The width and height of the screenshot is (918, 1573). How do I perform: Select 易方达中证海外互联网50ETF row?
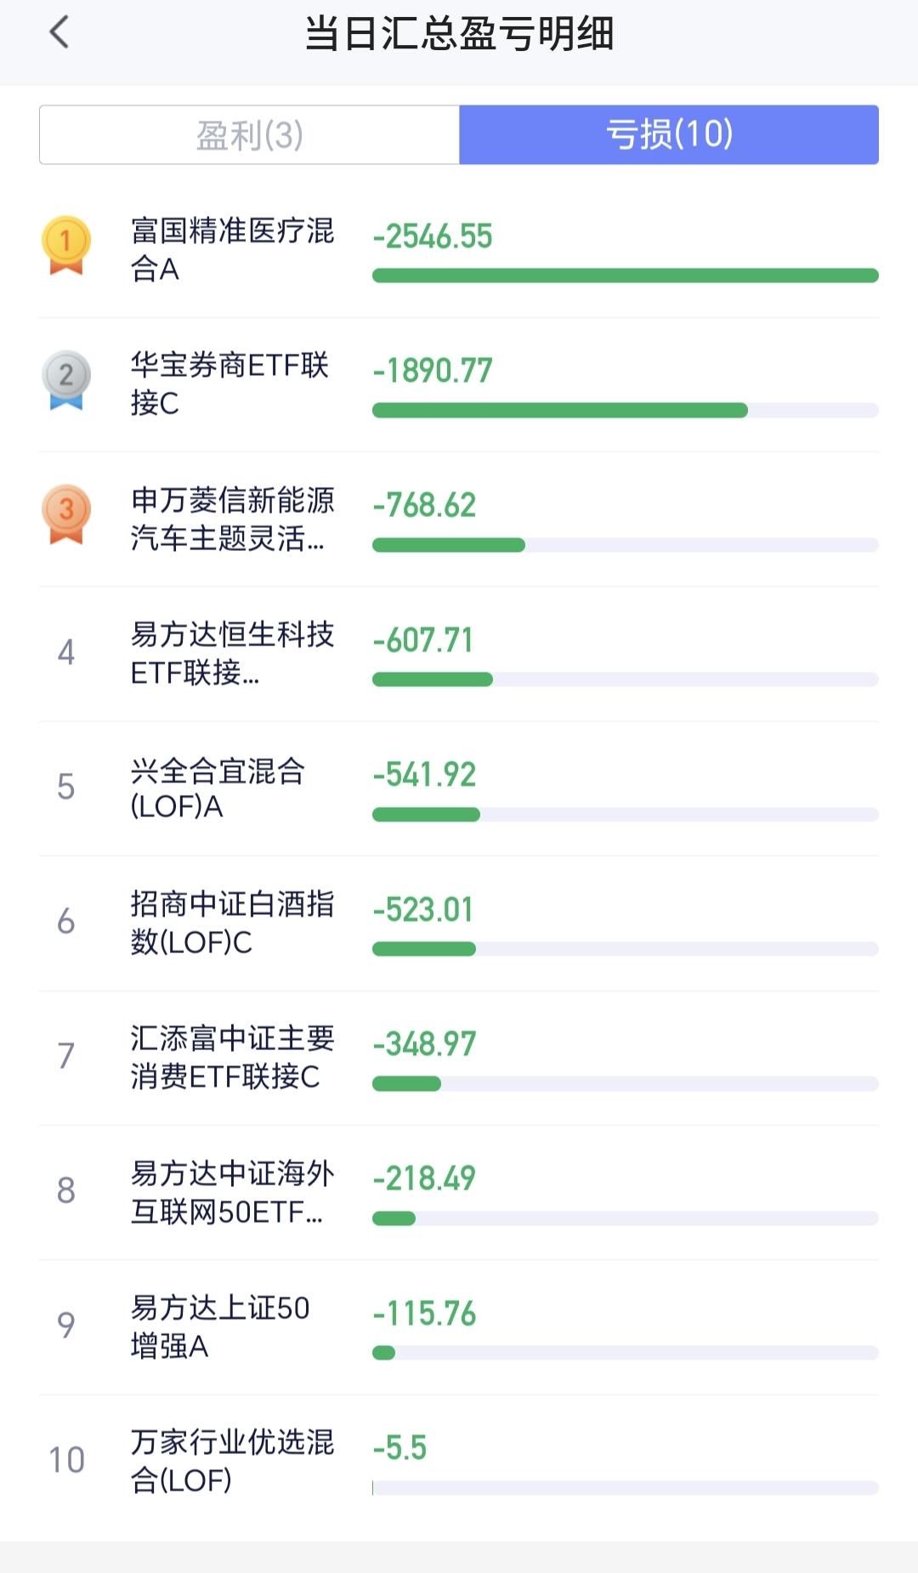pos(459,1192)
